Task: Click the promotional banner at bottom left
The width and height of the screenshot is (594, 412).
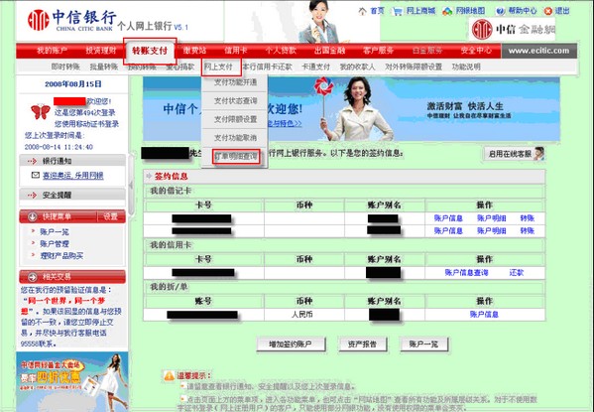Action: (72, 381)
